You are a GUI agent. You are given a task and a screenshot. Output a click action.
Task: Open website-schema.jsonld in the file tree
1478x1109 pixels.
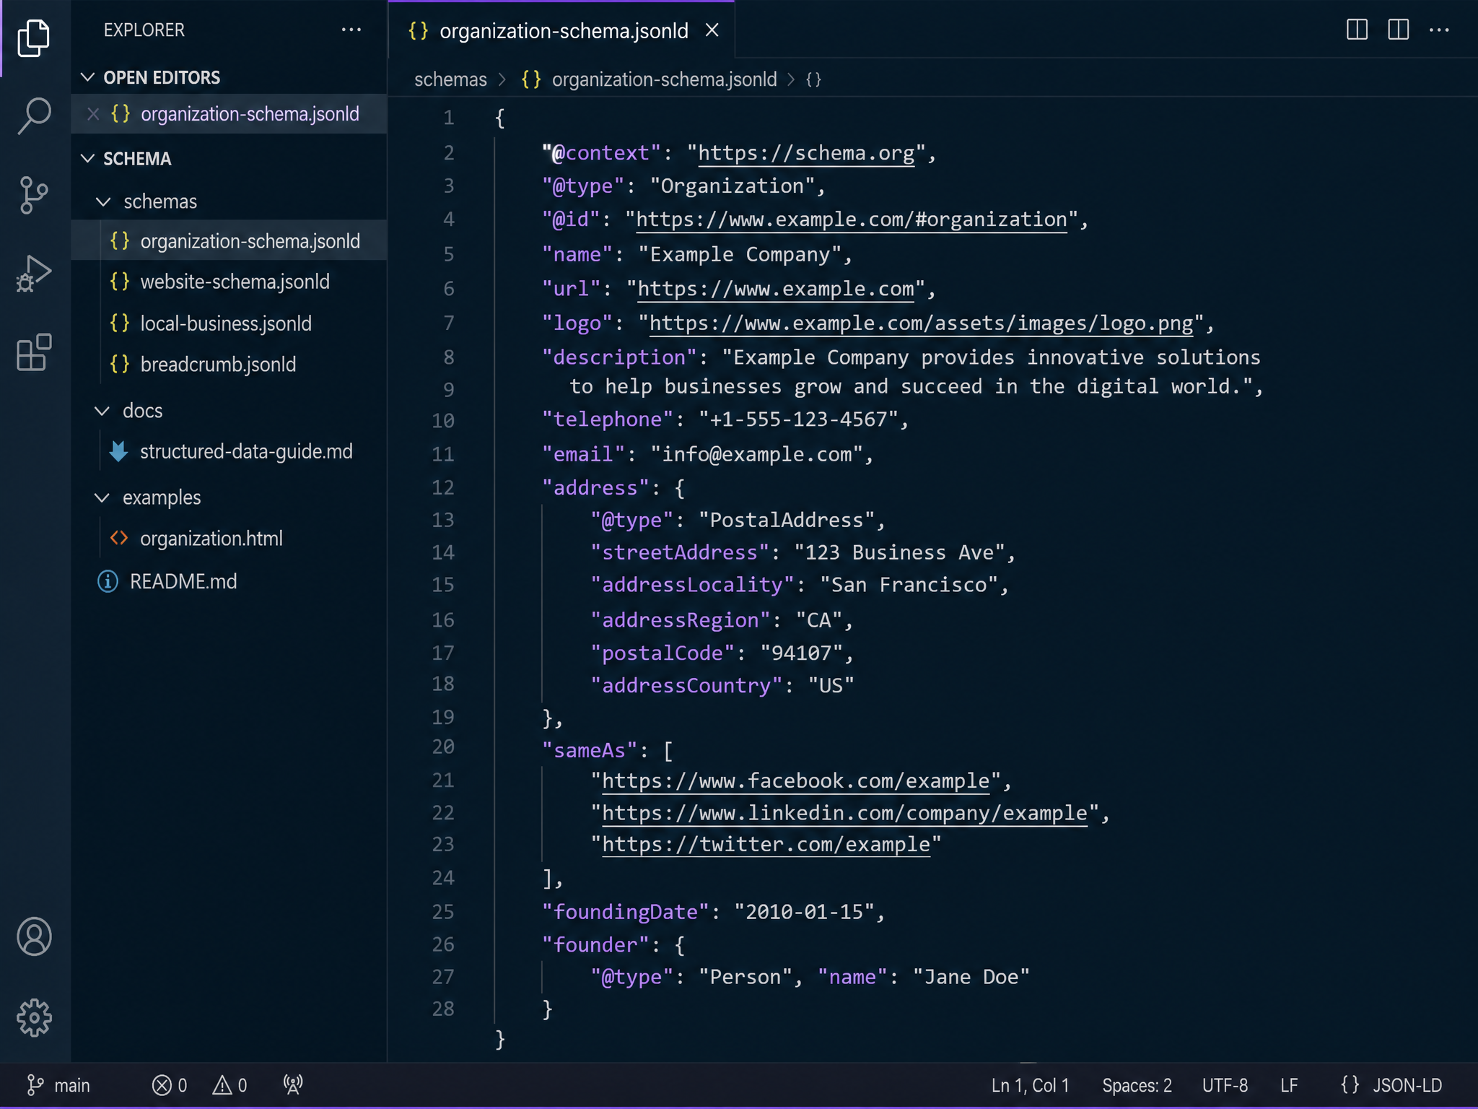coord(229,282)
